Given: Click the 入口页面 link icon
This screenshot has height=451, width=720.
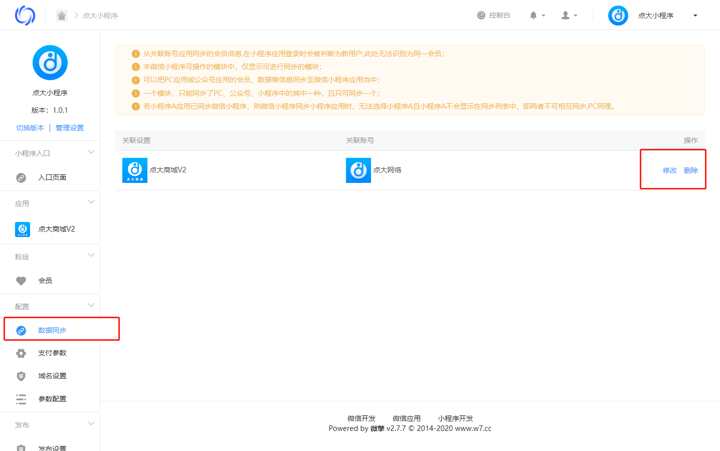Looking at the screenshot, I should coord(21,177).
